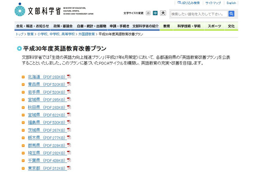
Task: Open the 茨城県 PDF link
Action: (x=47, y=130)
